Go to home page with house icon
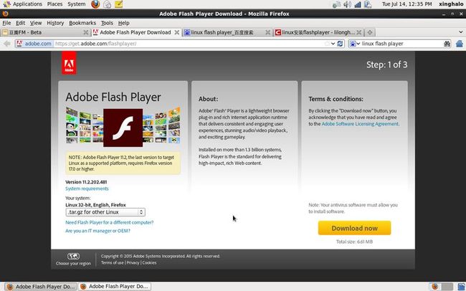The image size is (466, 291). click(460, 44)
